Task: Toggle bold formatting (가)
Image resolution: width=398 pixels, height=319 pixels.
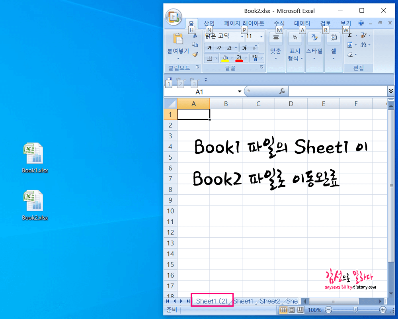Action: (209, 48)
